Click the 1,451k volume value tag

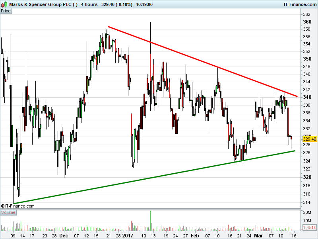click(x=310, y=227)
